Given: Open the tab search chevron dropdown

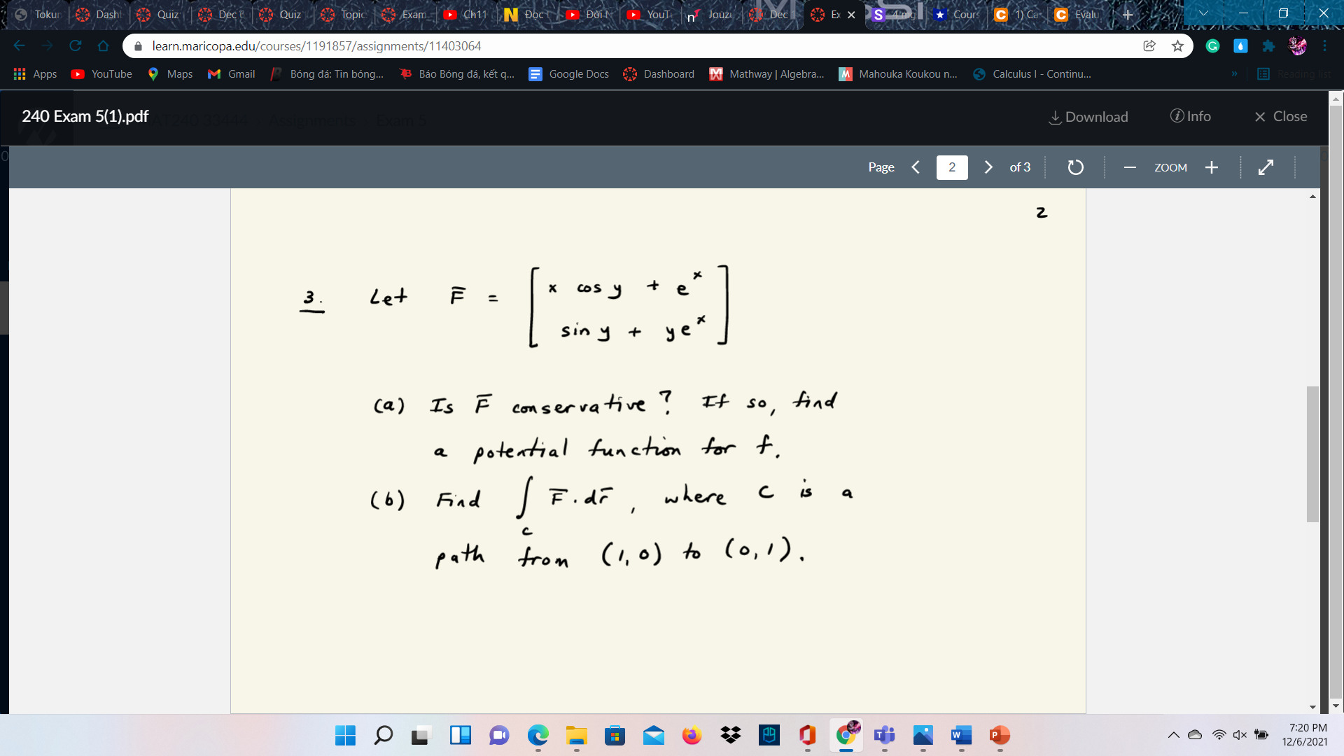Looking at the screenshot, I should [x=1203, y=13].
